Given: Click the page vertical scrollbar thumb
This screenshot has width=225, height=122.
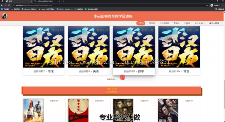Looking at the screenshot, I should point(224,94).
